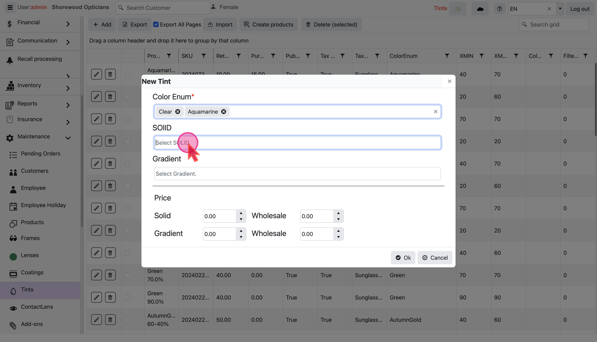
Task: Click Ok to save the new tint
Action: pyautogui.click(x=403, y=258)
